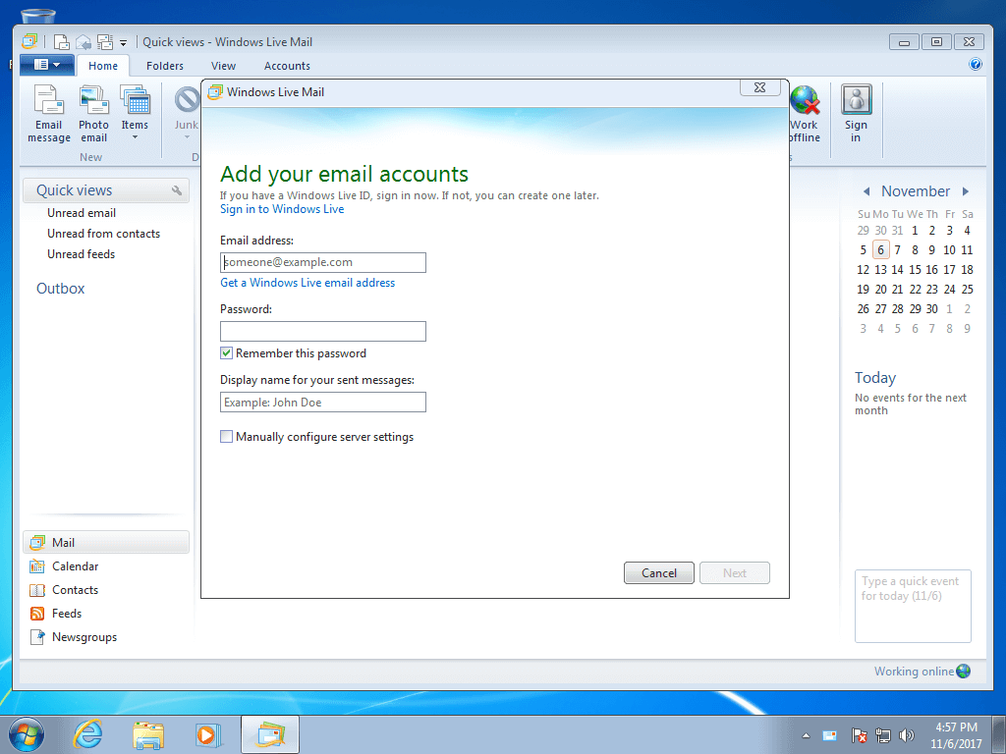The image size is (1006, 754).
Task: Select Unread from contacts quick view
Action: tap(103, 234)
